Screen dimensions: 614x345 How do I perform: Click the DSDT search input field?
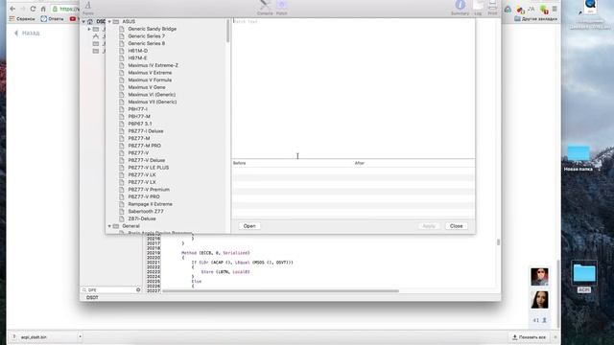coord(111,289)
